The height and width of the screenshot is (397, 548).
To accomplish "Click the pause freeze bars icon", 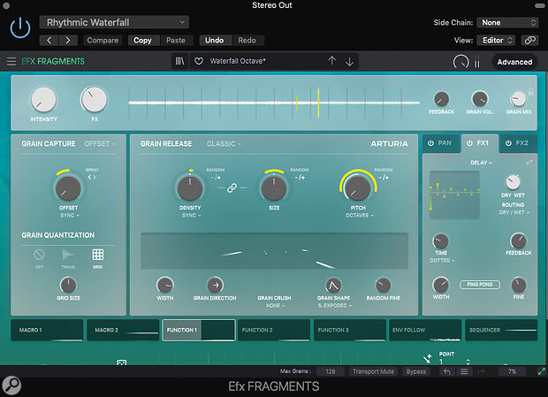I will (477, 62).
